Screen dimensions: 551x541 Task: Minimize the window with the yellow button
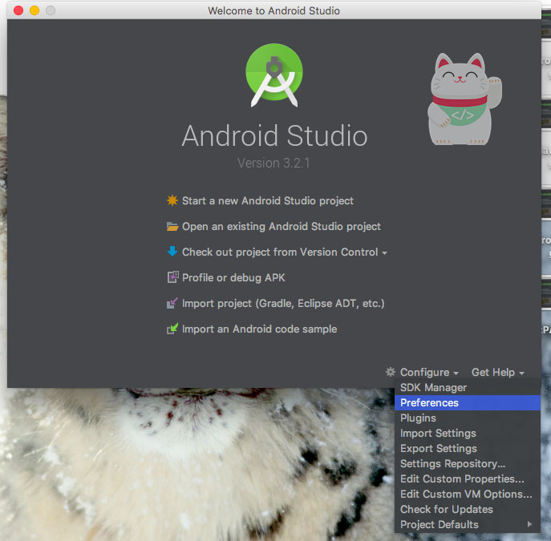coord(34,10)
